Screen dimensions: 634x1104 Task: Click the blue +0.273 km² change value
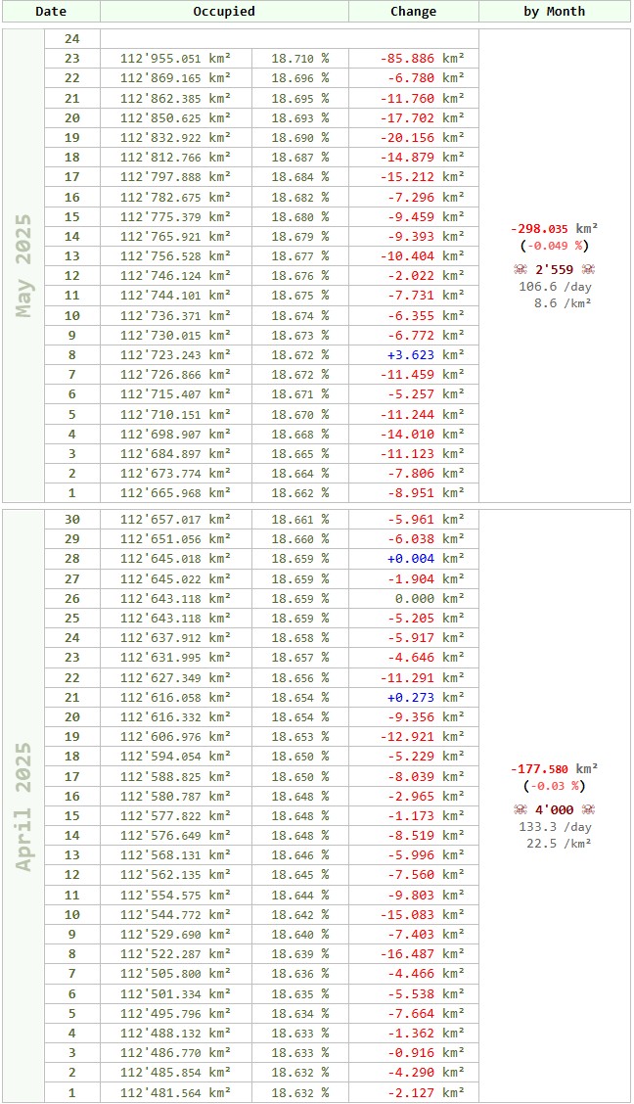425,697
